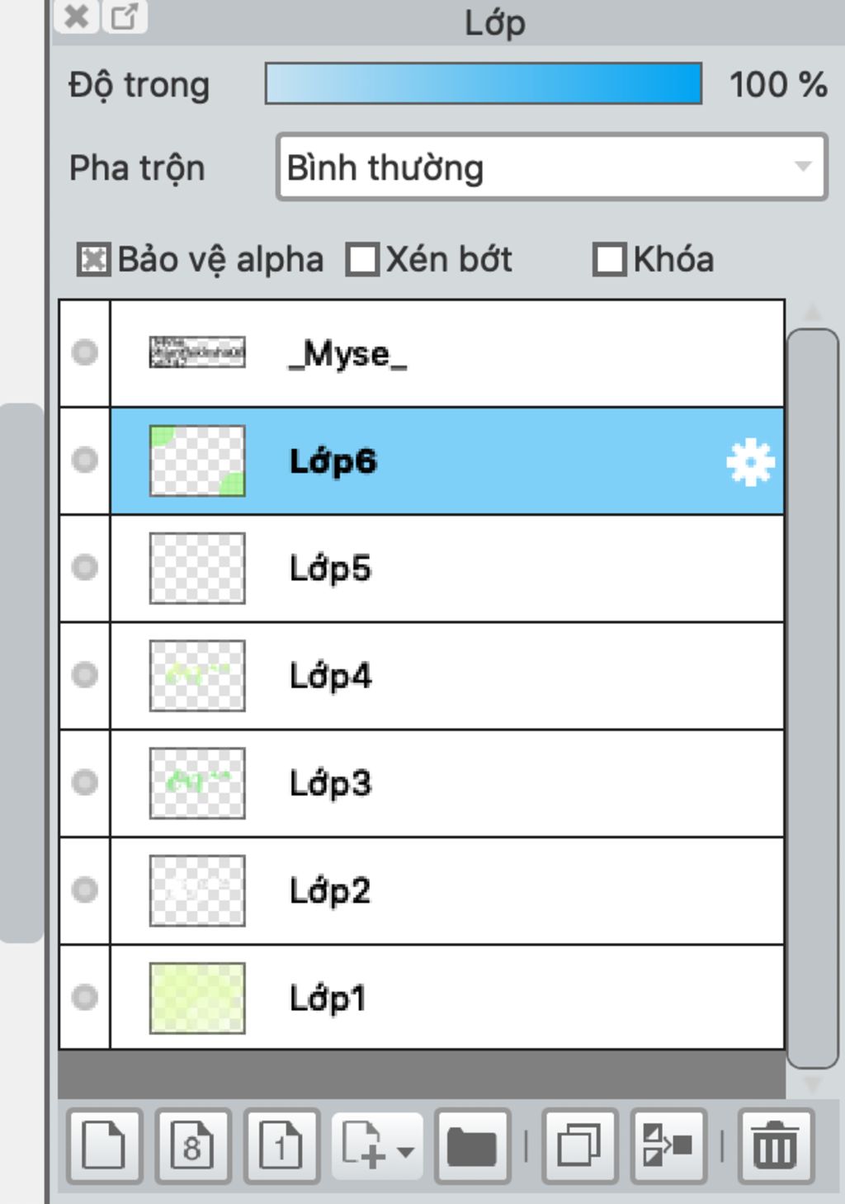Duplicate the selected layer
Image resolution: width=845 pixels, height=1204 pixels.
tap(579, 1146)
